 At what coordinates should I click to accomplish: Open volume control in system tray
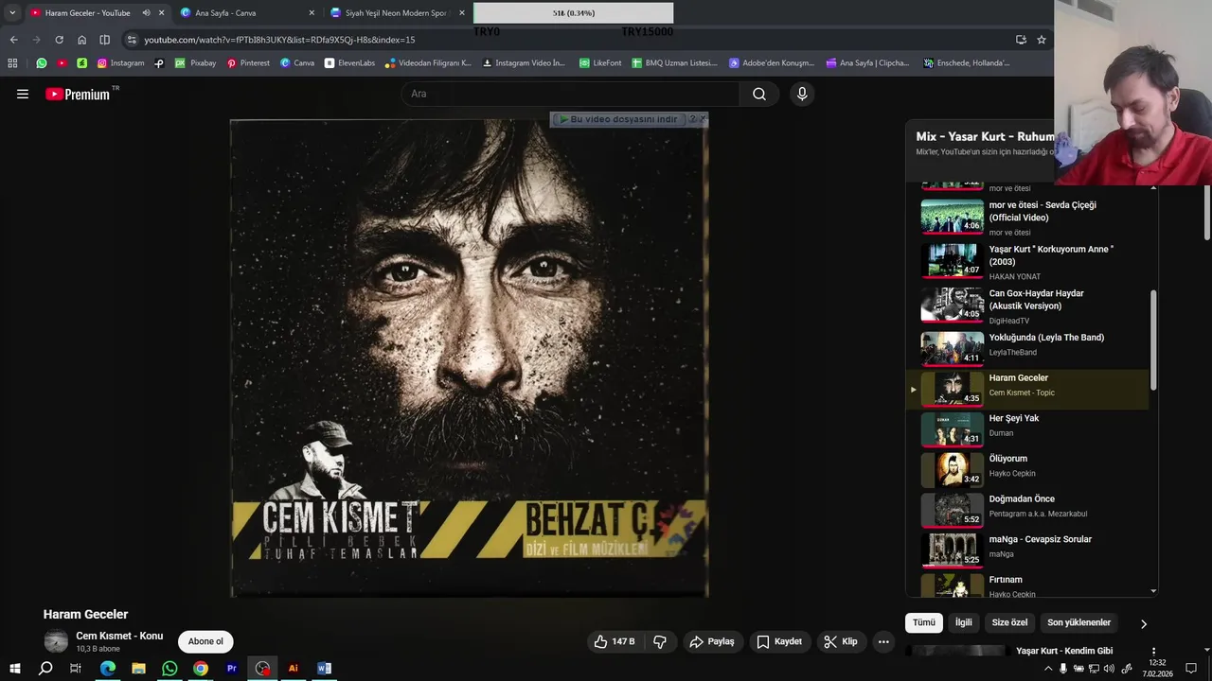[1109, 669]
